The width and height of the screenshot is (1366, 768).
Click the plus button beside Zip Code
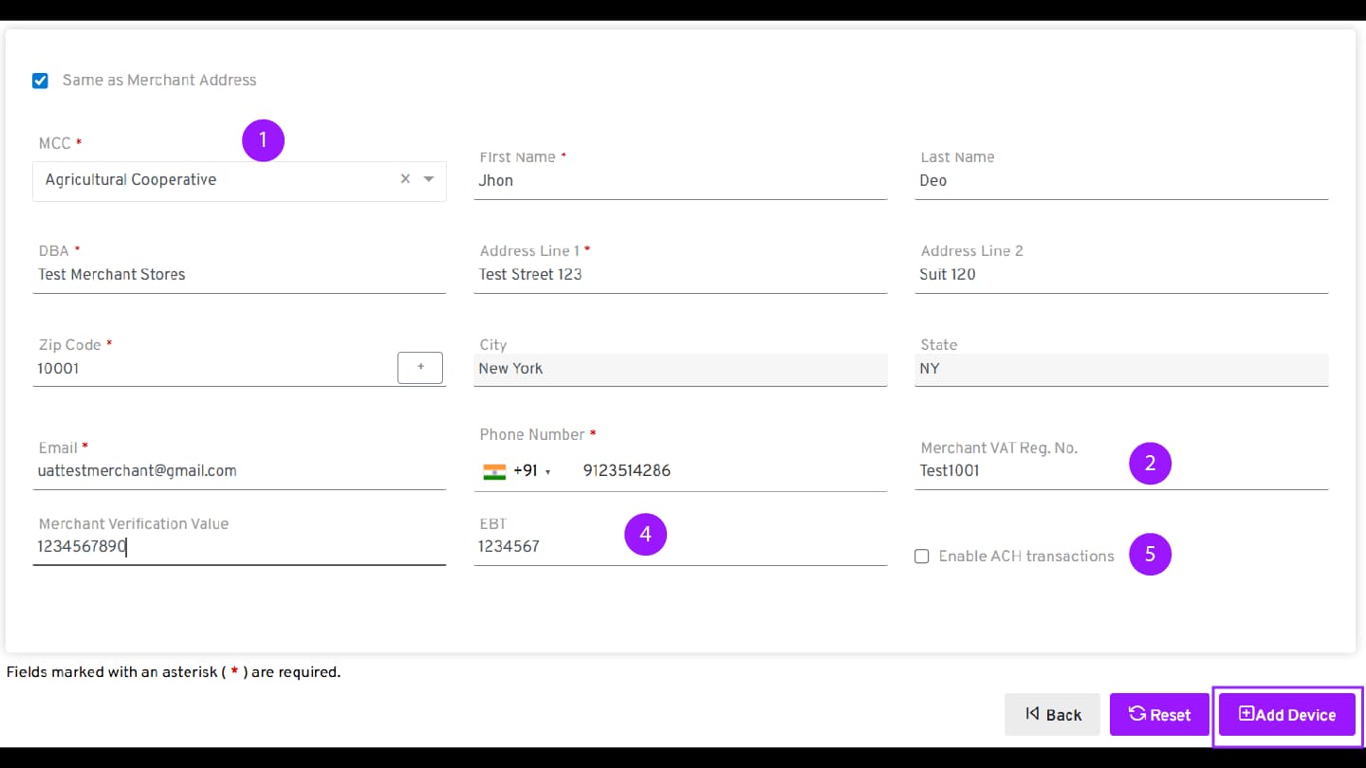419,368
